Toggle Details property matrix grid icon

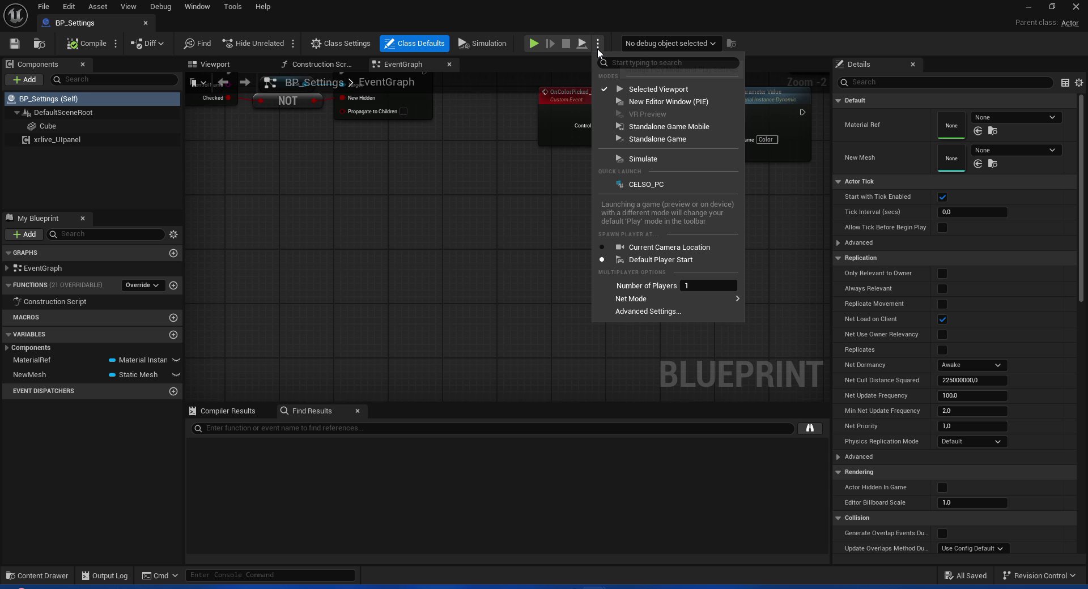[1065, 83]
